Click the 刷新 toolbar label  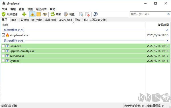[x=58, y=14]
